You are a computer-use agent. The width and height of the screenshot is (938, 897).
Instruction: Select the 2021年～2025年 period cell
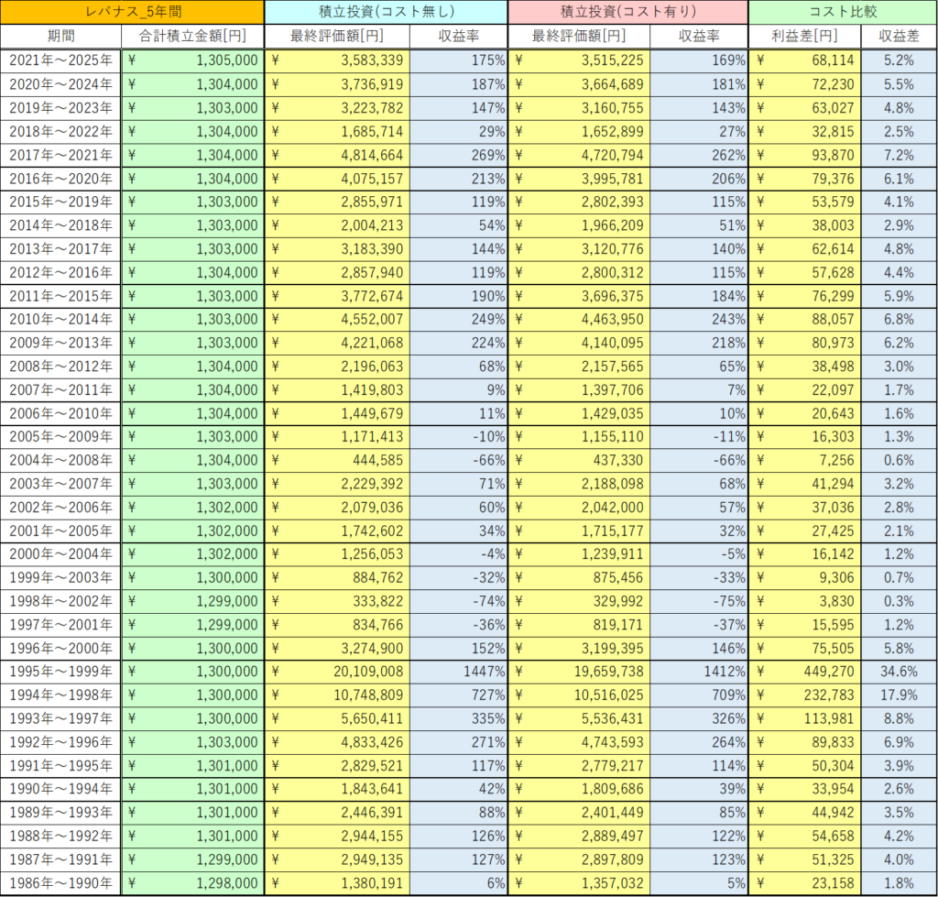61,60
